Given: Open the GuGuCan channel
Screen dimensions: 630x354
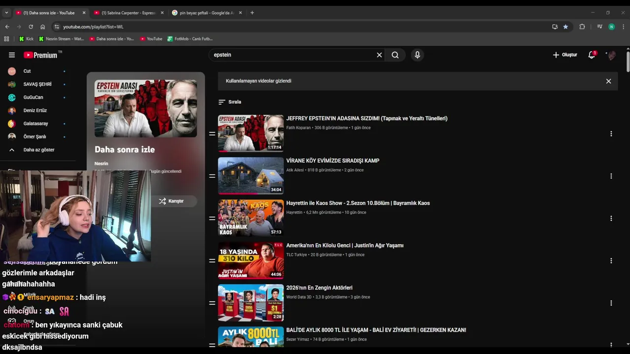Looking at the screenshot, I should pyautogui.click(x=33, y=97).
